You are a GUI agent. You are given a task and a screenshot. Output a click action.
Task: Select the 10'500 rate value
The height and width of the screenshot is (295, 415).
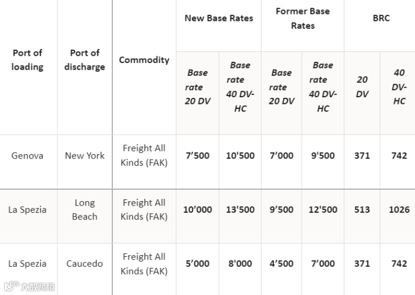click(240, 156)
